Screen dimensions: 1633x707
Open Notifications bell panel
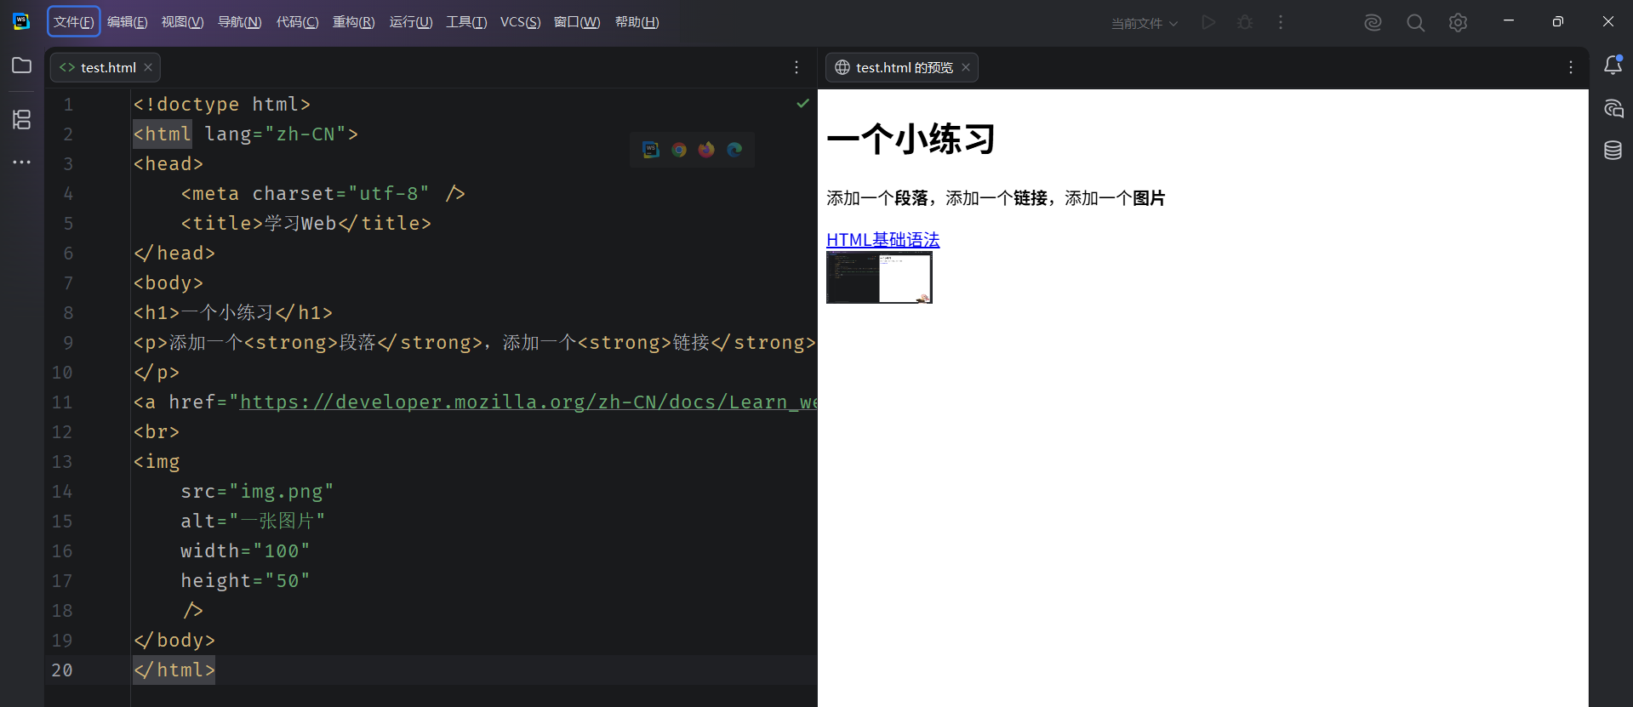point(1613,66)
